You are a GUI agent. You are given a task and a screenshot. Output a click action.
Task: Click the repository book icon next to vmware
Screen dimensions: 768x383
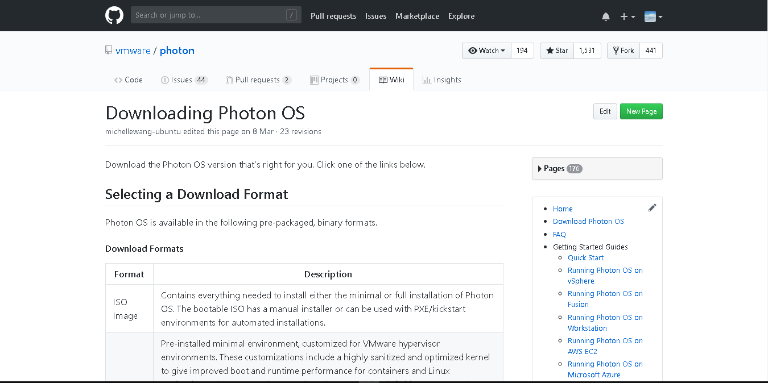[108, 49]
